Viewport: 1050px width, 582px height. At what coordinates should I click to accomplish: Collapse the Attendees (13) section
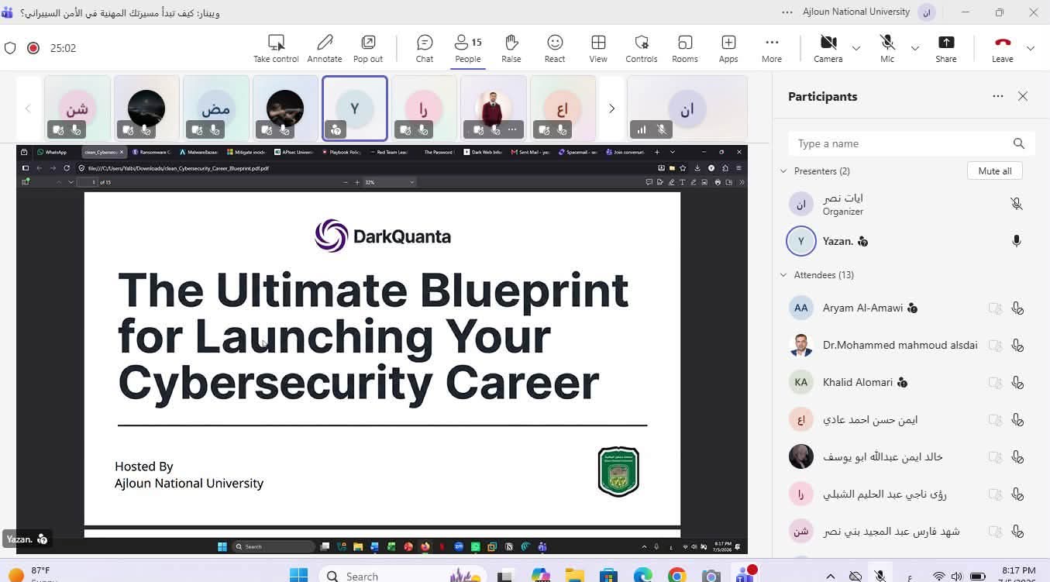[783, 275]
